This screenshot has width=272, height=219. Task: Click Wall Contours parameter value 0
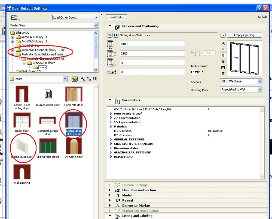click(x=209, y=109)
